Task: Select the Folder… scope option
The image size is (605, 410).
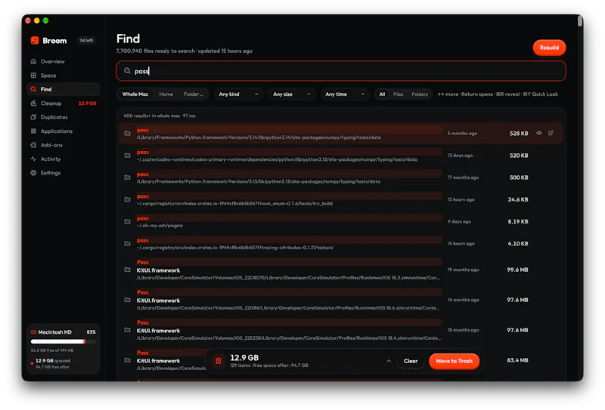Action: click(194, 94)
